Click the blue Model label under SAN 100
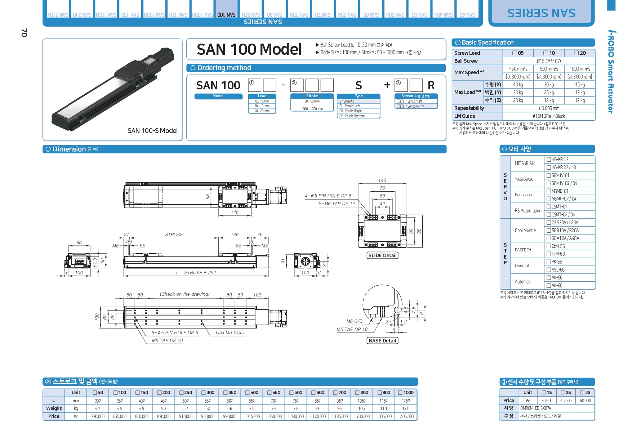 point(218,96)
